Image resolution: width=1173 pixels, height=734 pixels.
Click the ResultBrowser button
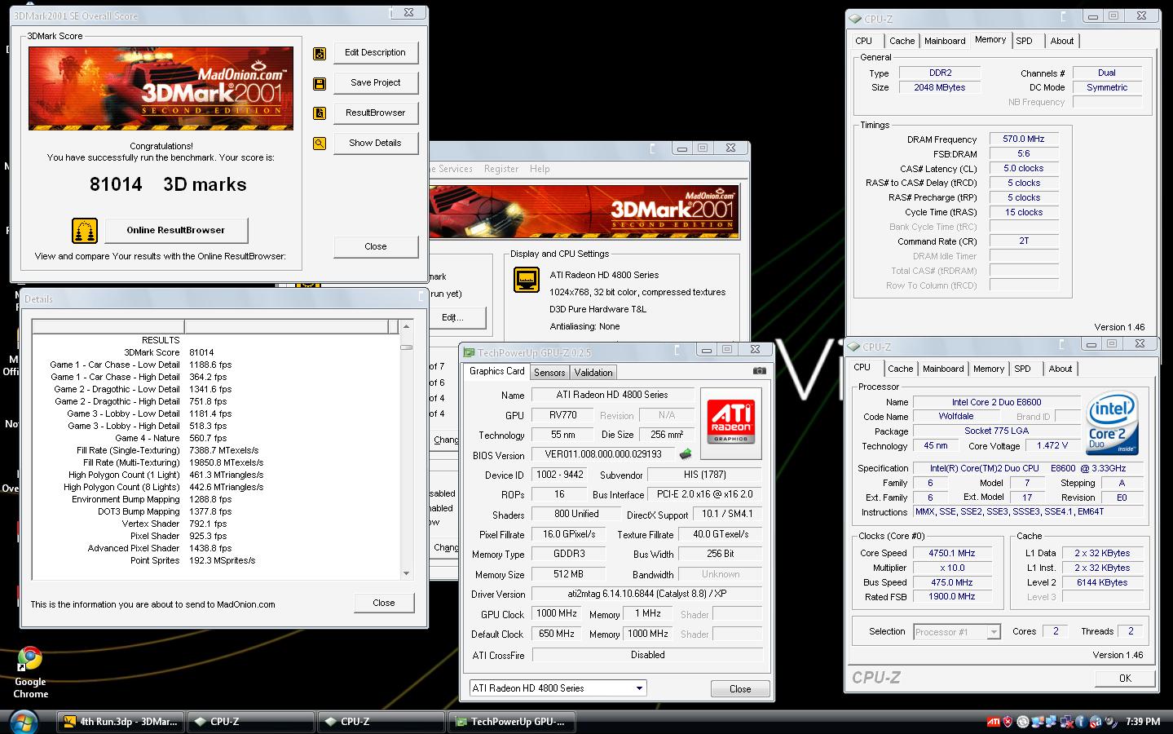pyautogui.click(x=375, y=113)
